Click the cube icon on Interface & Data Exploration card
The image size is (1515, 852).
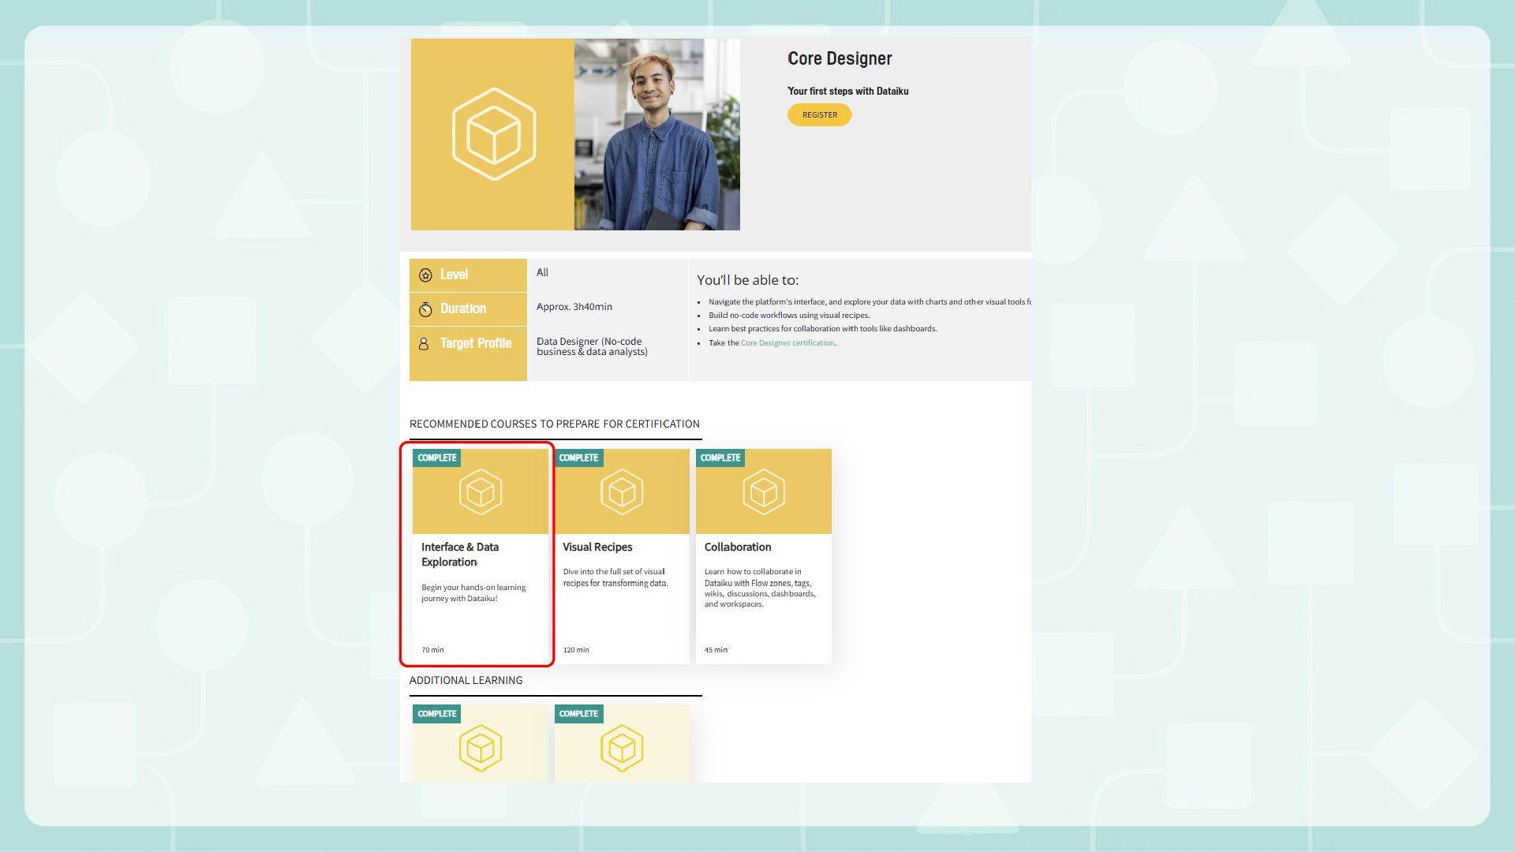pyautogui.click(x=481, y=491)
